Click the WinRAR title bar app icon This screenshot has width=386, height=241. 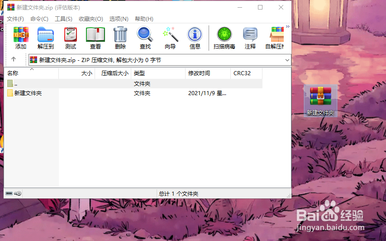(10, 7)
